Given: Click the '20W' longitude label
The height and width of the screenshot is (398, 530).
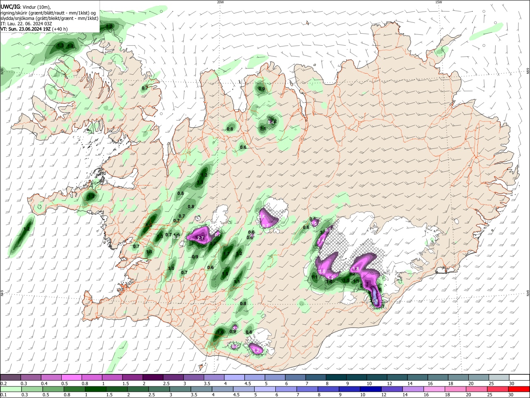Looking at the screenshot, I should pos(220,2).
